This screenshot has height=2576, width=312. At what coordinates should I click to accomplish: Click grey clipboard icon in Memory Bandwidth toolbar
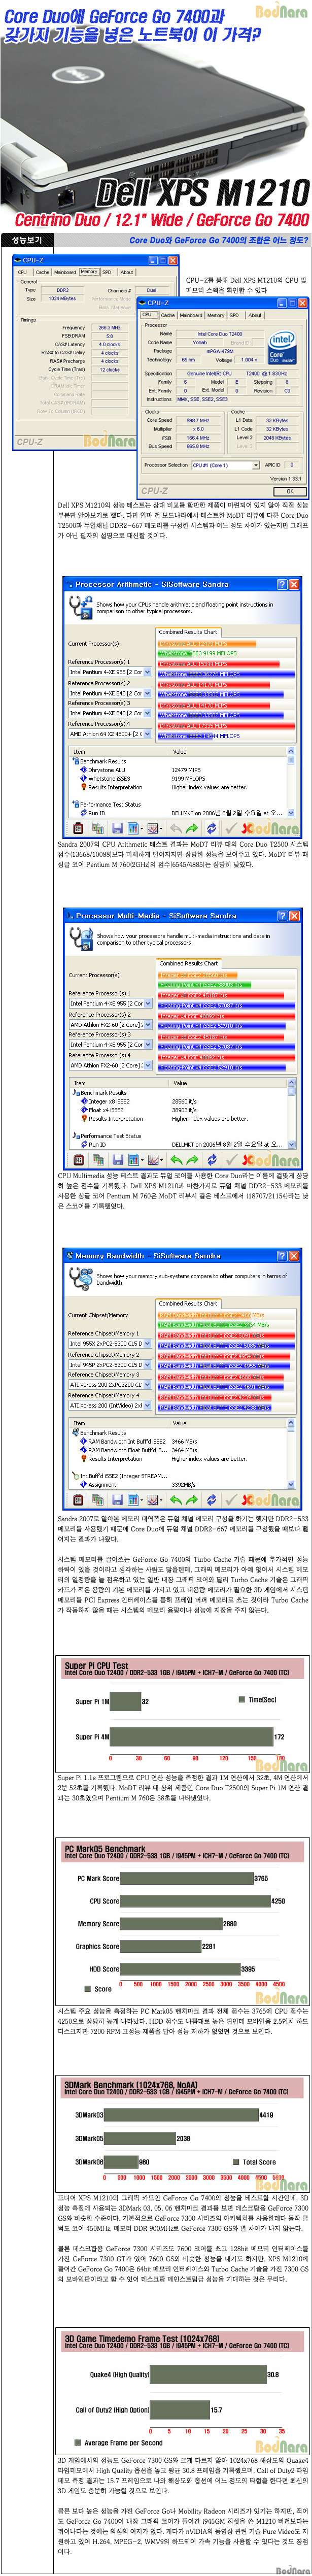click(96, 1499)
